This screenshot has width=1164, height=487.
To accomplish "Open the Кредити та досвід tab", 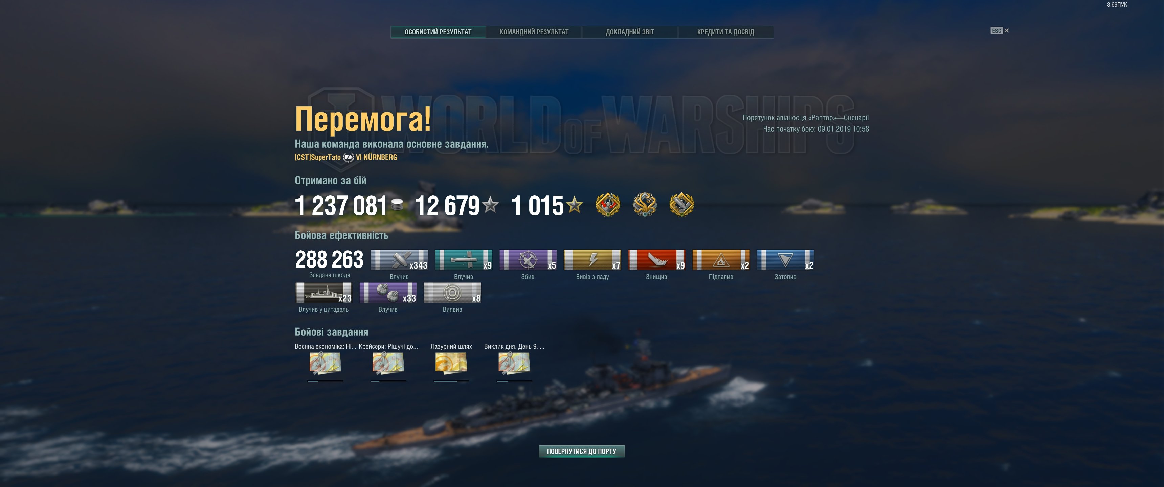I will tap(725, 32).
